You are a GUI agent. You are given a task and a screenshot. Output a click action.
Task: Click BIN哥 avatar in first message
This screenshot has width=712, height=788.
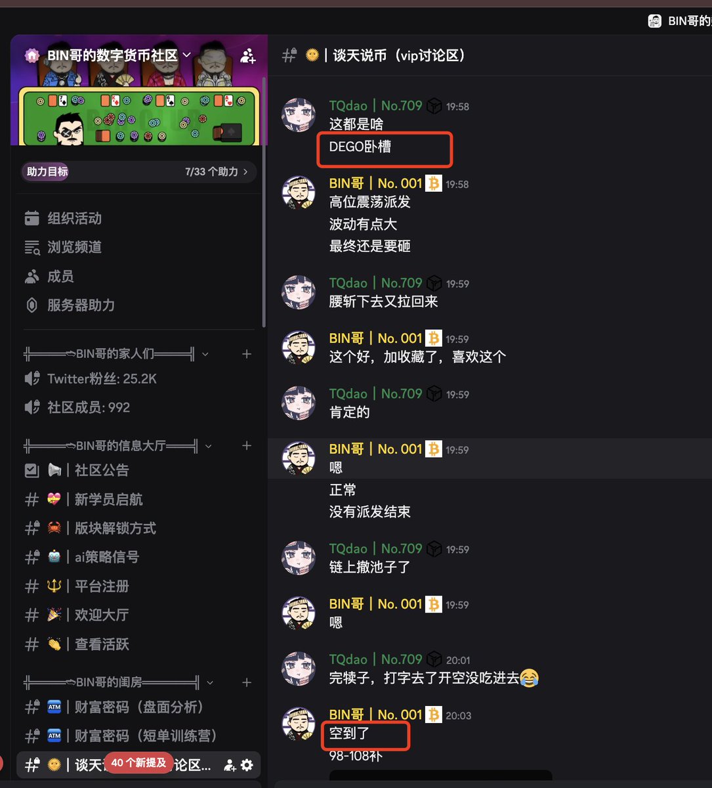(299, 192)
